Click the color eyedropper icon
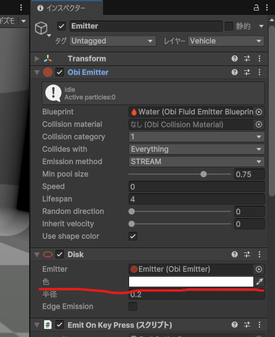The height and width of the screenshot is (337, 275). (x=259, y=282)
